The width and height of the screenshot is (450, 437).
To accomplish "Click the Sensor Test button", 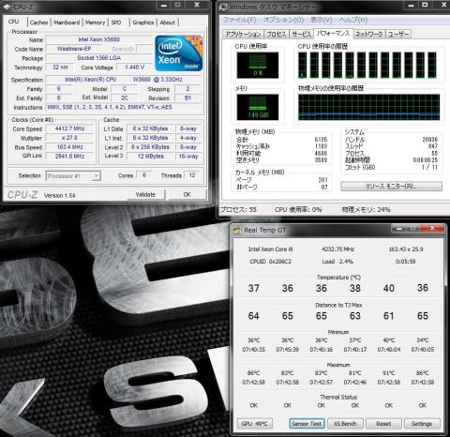I will (307, 424).
